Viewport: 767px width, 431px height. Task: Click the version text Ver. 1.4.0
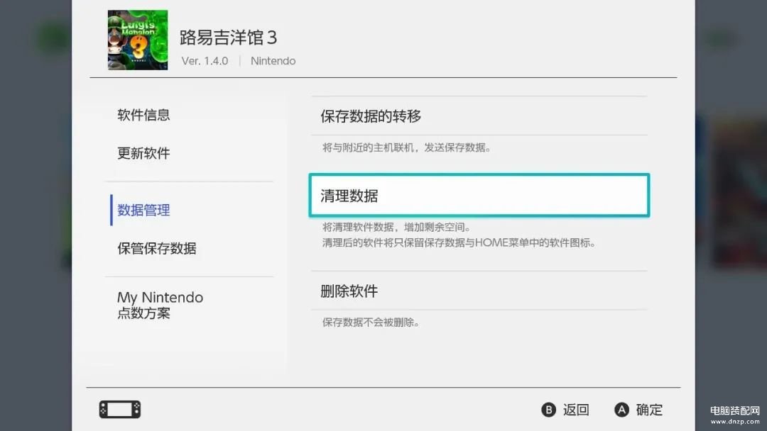205,61
